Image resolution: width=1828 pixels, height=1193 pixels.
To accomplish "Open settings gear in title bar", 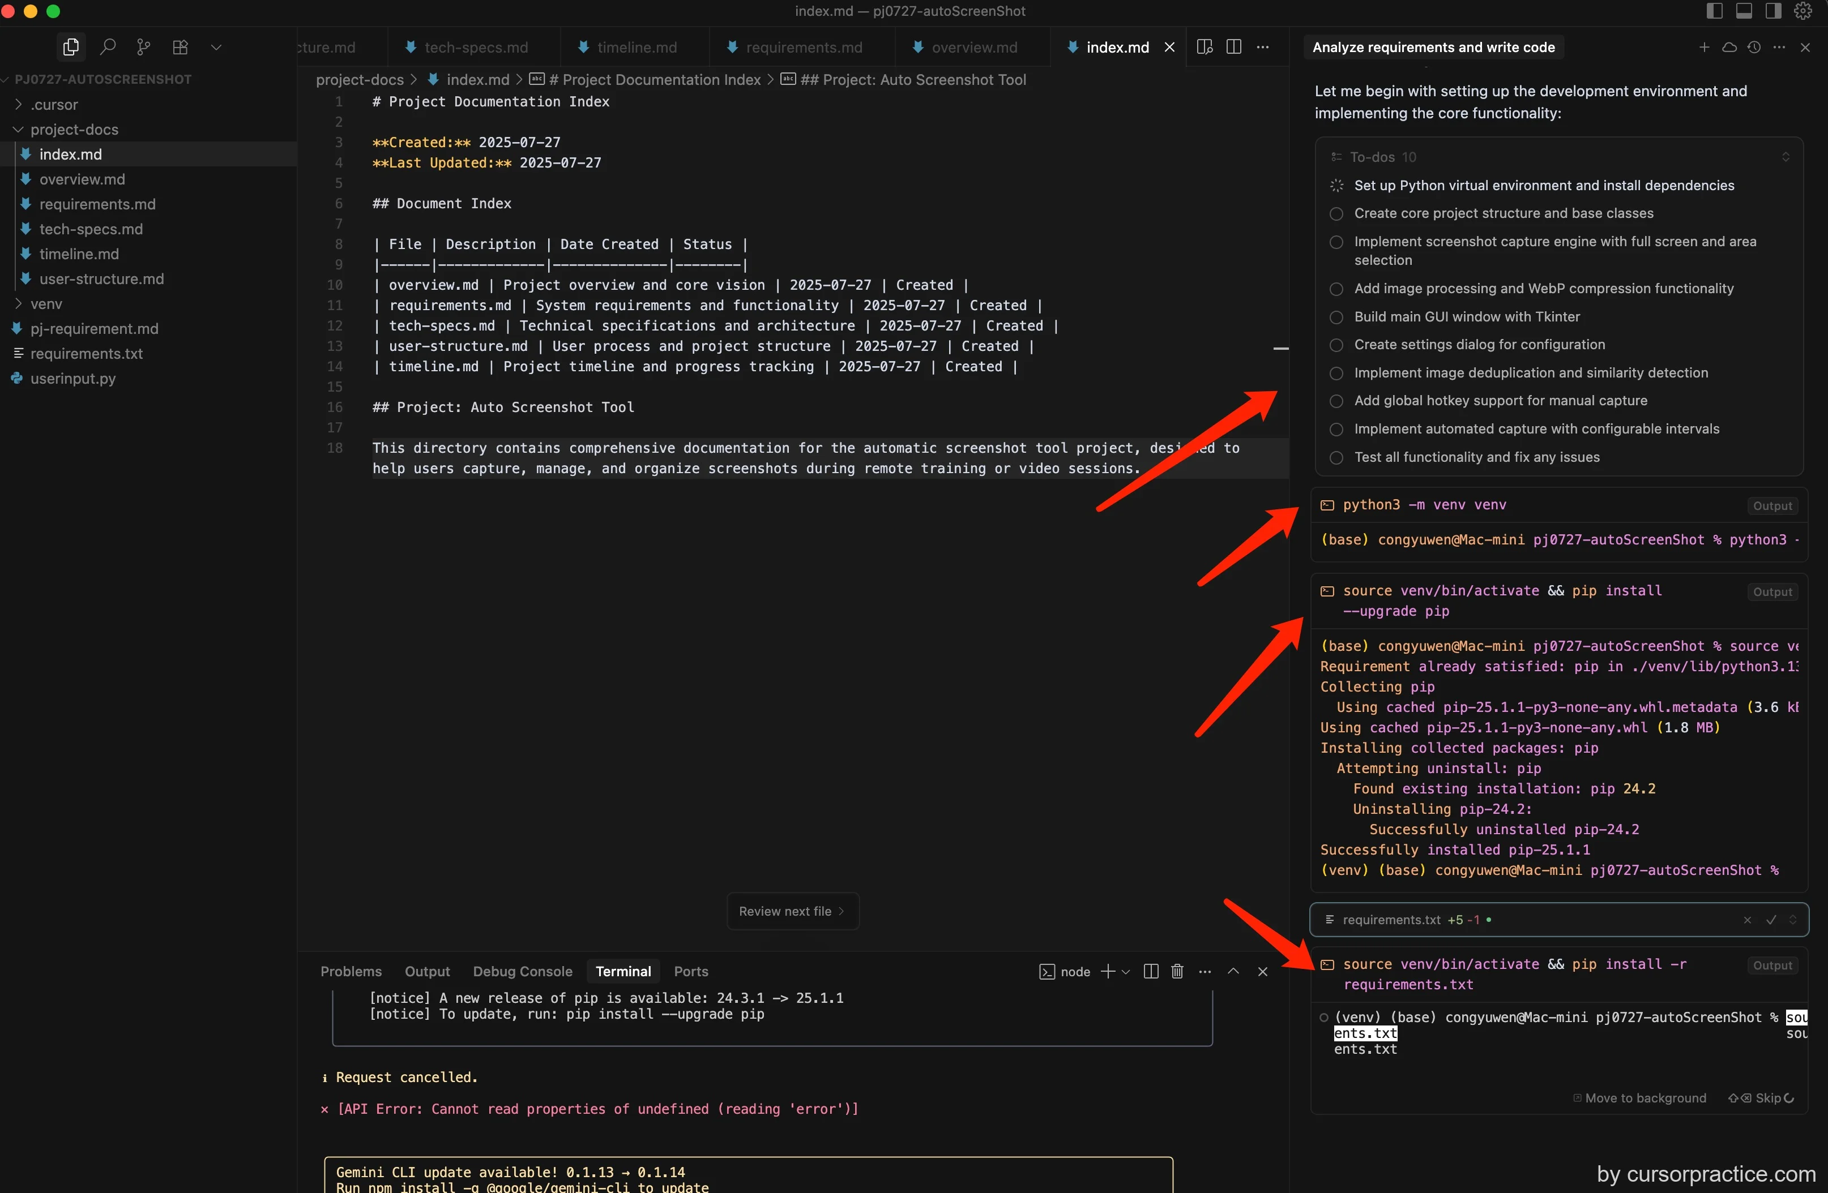I will click(1803, 11).
